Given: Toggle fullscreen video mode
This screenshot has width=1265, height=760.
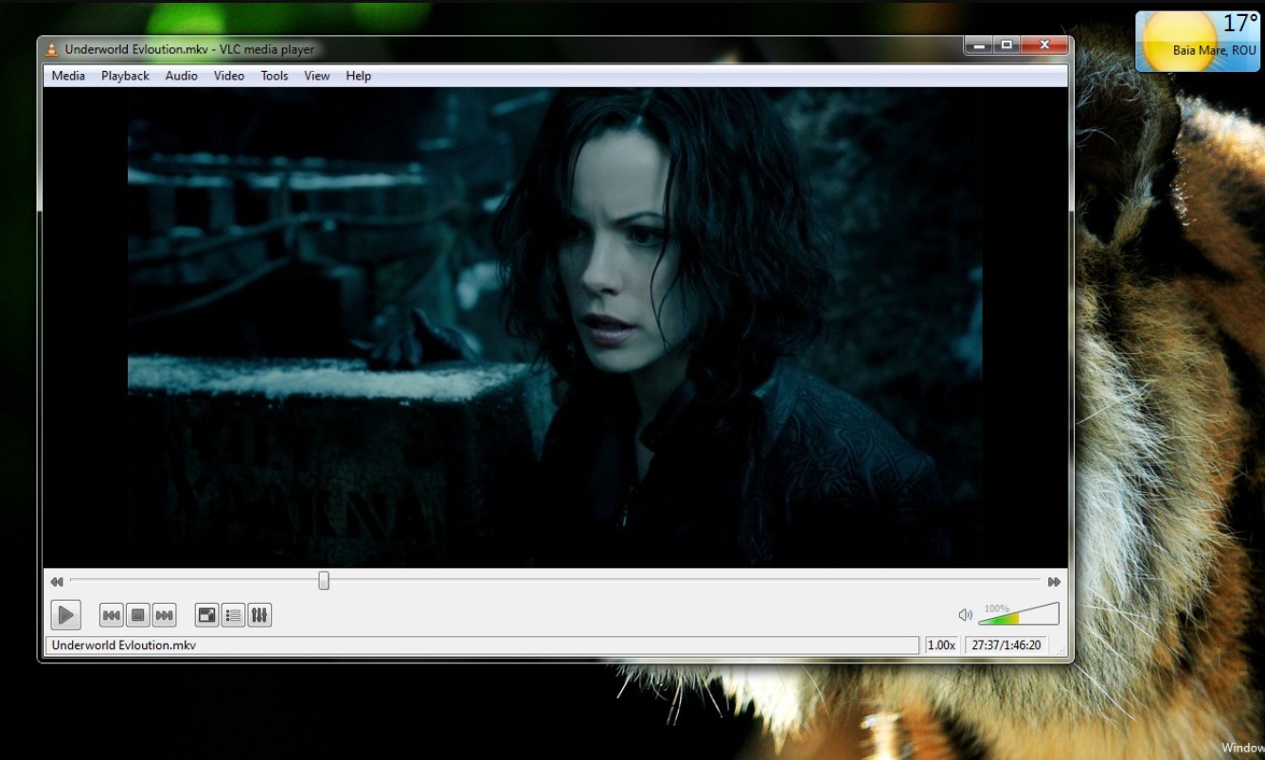Looking at the screenshot, I should [x=206, y=616].
